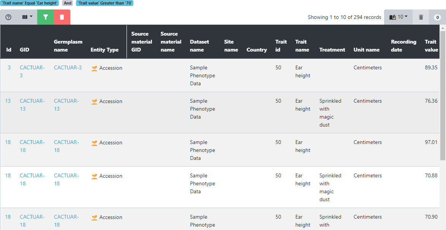Sort by the Germplasm name column header

[68, 46]
